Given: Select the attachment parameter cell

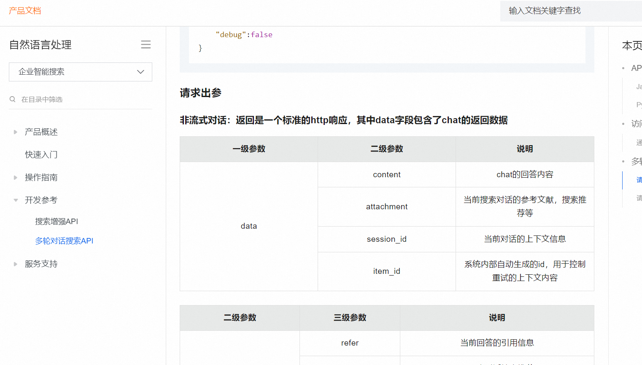Looking at the screenshot, I should (x=387, y=207).
